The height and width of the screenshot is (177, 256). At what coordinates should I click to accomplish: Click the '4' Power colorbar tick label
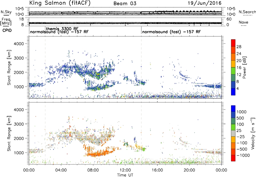point(238,88)
